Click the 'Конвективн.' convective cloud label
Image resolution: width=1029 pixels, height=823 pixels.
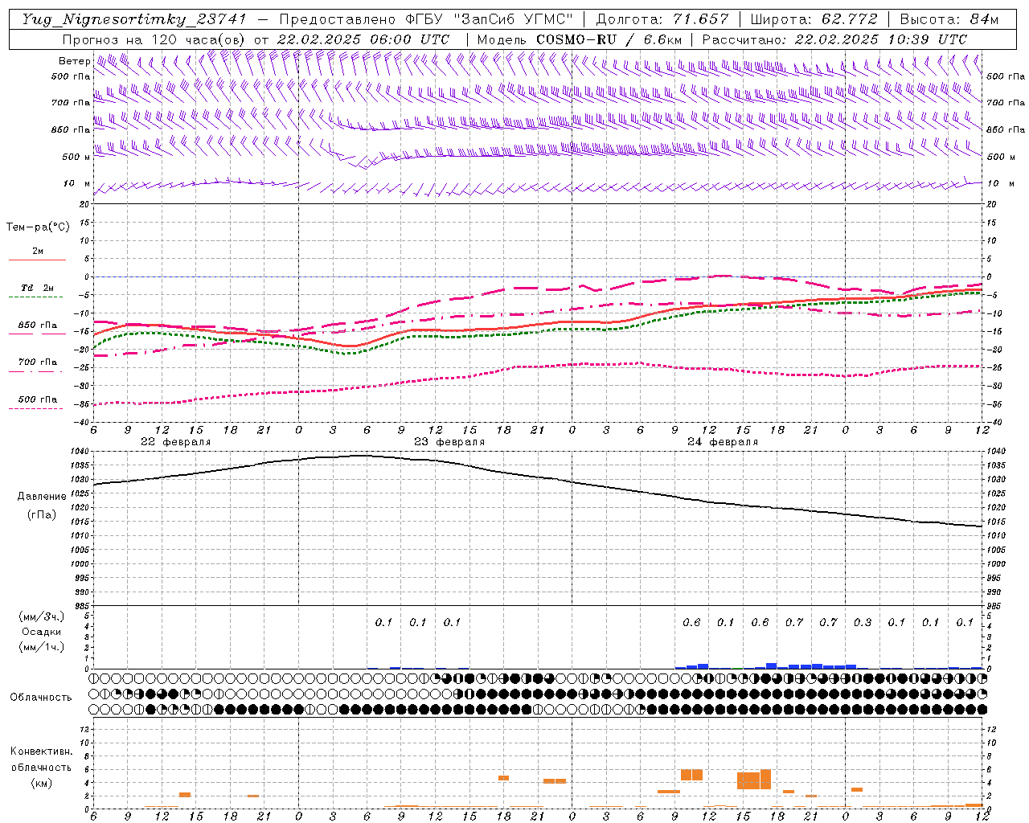[41, 751]
